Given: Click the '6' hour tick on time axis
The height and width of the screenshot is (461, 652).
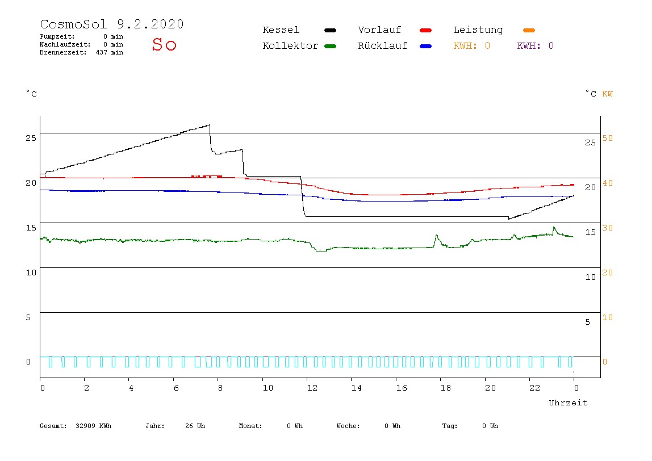Looking at the screenshot, I should click(176, 388).
